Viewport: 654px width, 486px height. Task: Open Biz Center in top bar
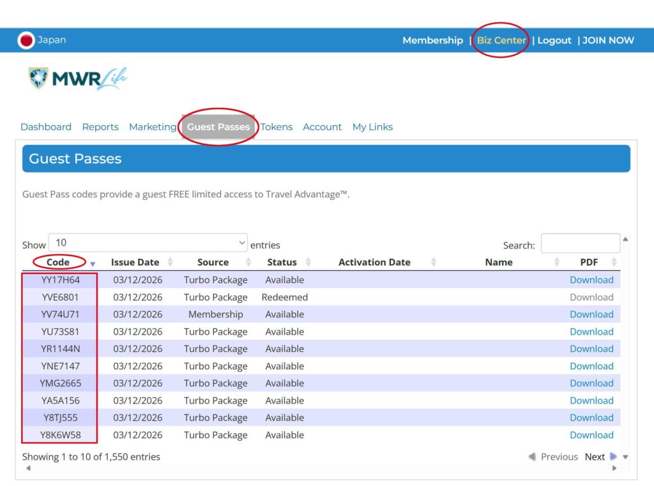pyautogui.click(x=501, y=40)
